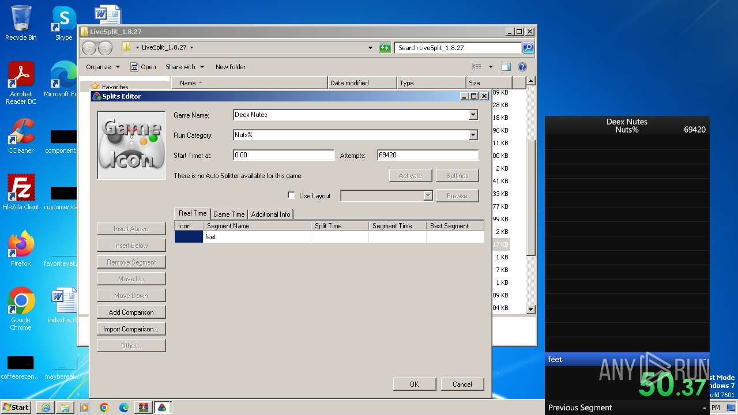Switch to the Game Time tab
The height and width of the screenshot is (415, 738).
click(x=229, y=214)
